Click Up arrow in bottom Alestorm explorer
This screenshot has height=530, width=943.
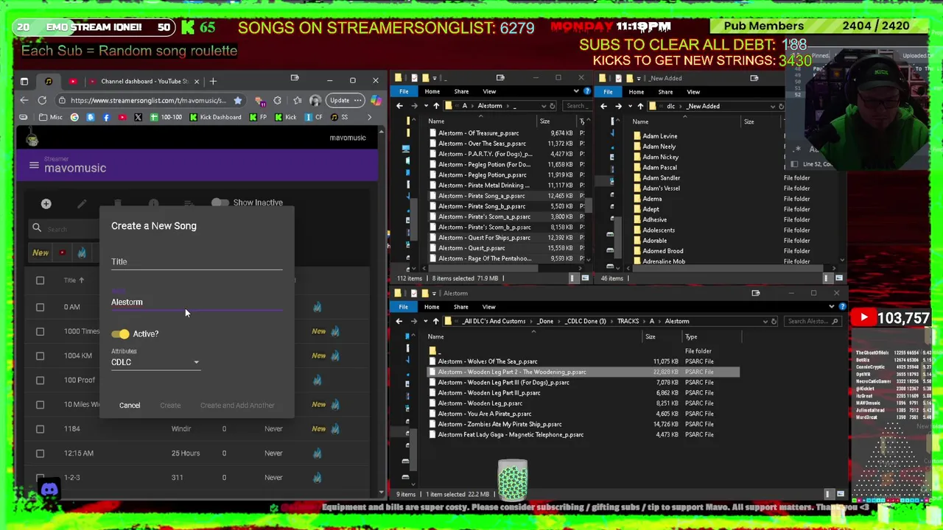(436, 321)
